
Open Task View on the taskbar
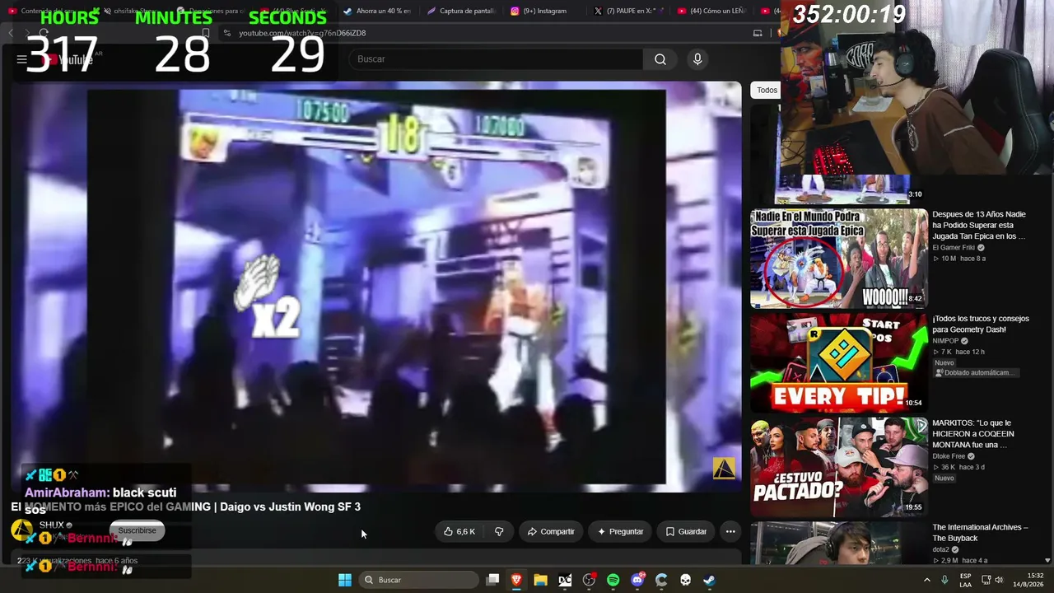point(492,580)
